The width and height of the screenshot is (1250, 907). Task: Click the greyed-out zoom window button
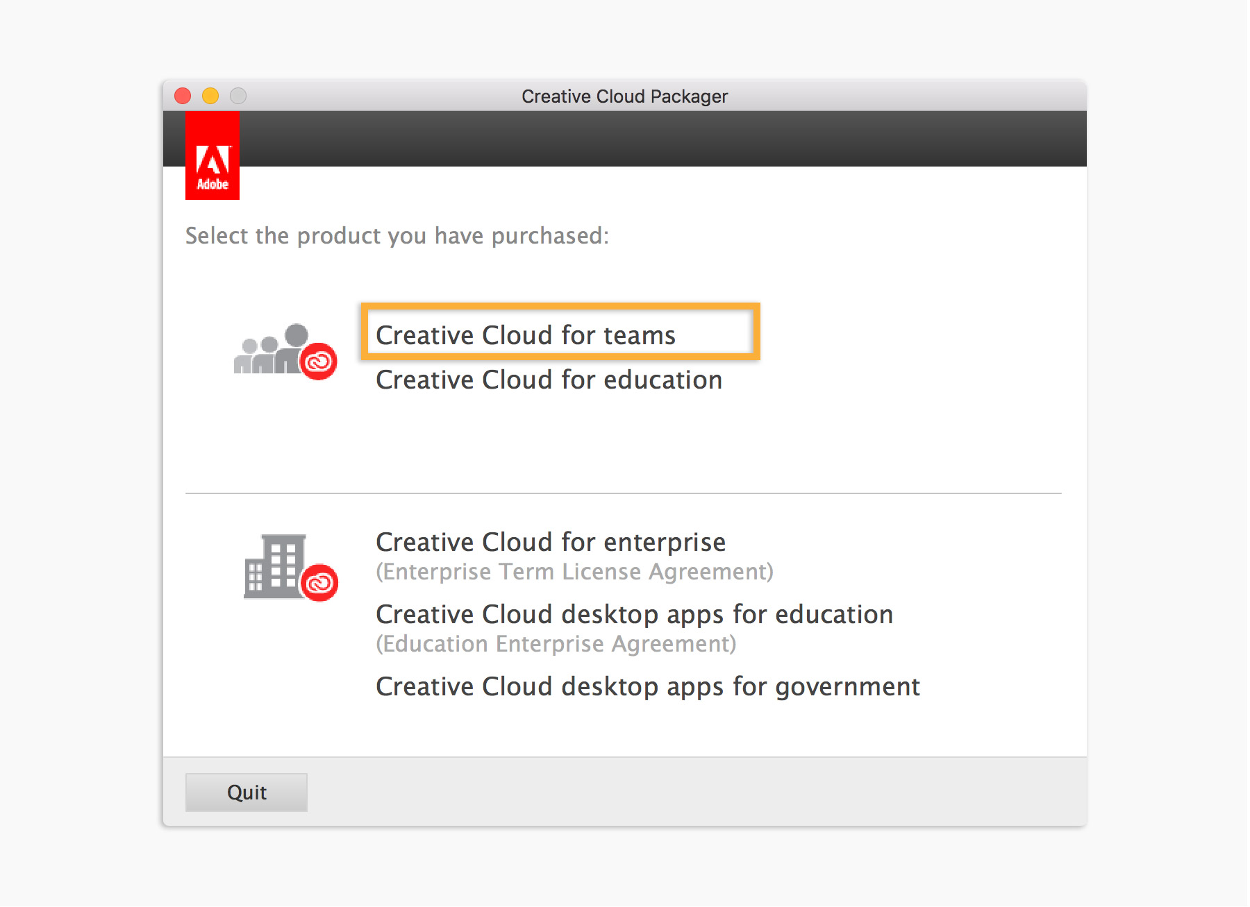[x=238, y=96]
